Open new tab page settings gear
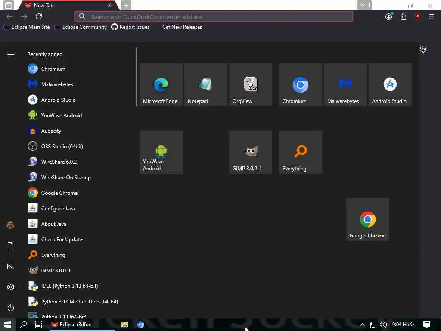441x331 pixels. pos(423,49)
